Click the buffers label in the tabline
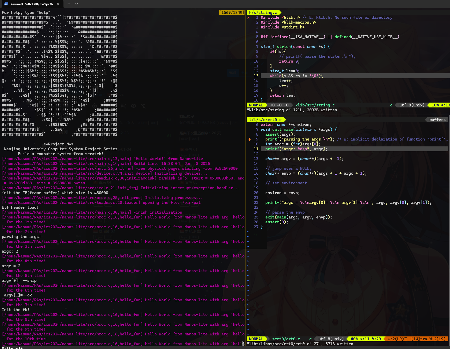450x349 pixels. 437,120
